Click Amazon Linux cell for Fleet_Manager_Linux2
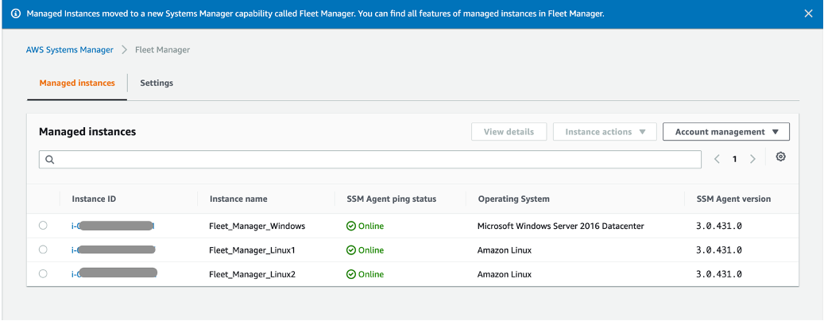Image resolution: width=824 pixels, height=321 pixels. [505, 275]
